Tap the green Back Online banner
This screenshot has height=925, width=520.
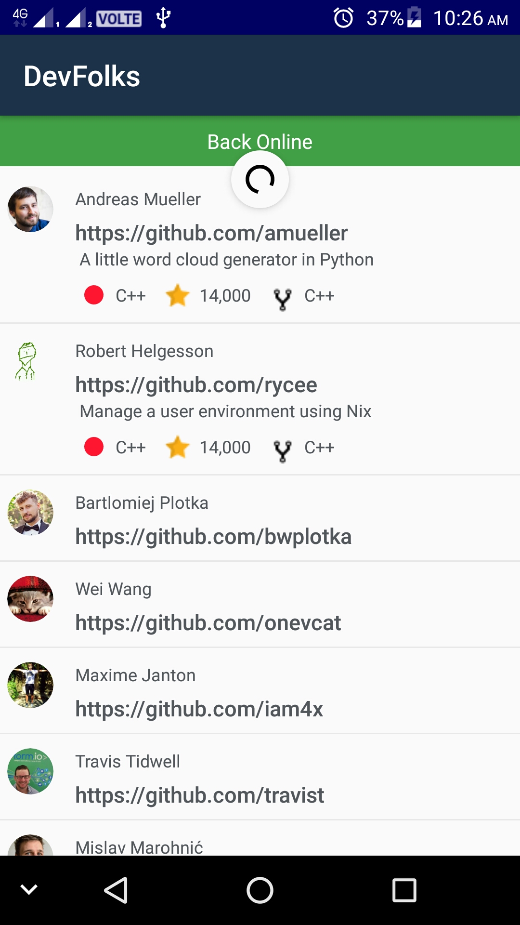[260, 141]
